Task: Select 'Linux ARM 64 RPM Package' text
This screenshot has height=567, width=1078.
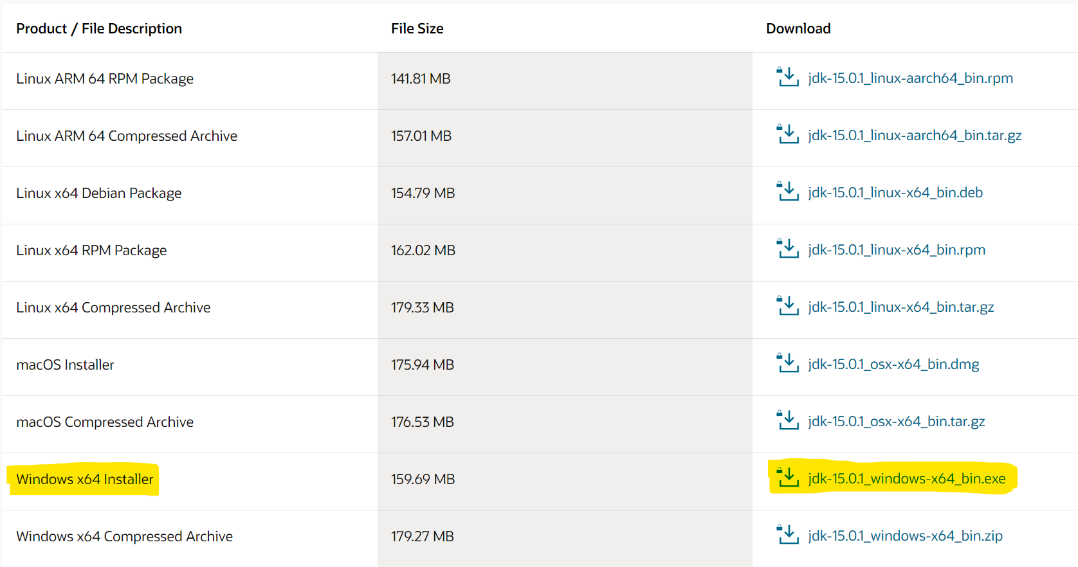Action: [105, 79]
